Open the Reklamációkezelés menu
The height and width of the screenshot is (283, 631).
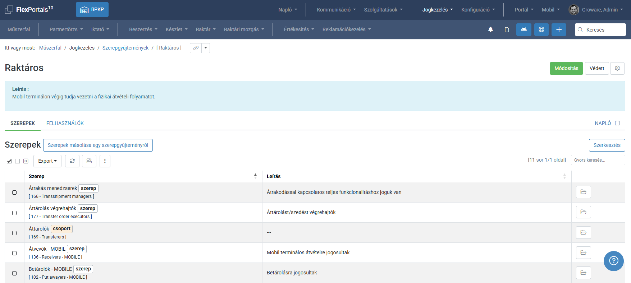347,29
